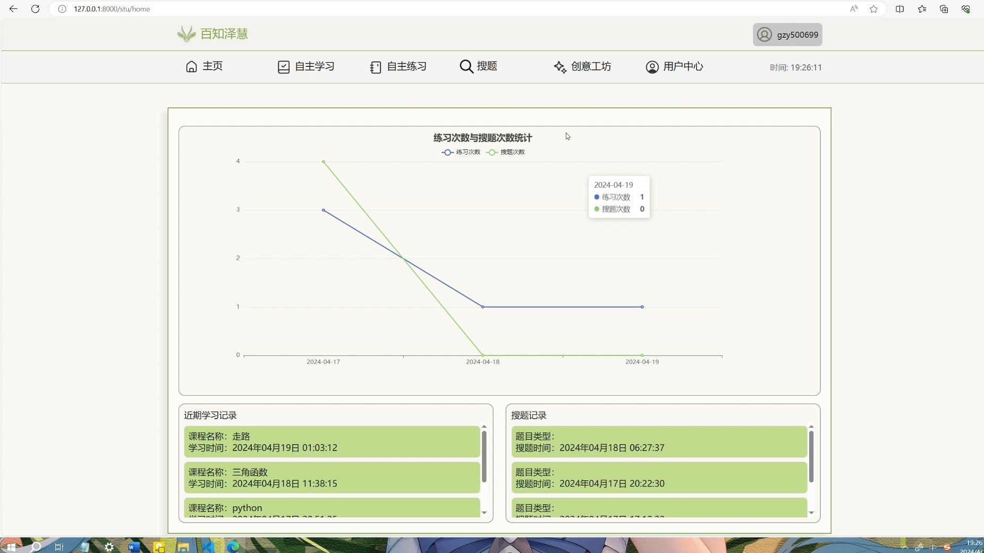Open search record dated 2024年04月18日 06:27:37

tap(659, 442)
